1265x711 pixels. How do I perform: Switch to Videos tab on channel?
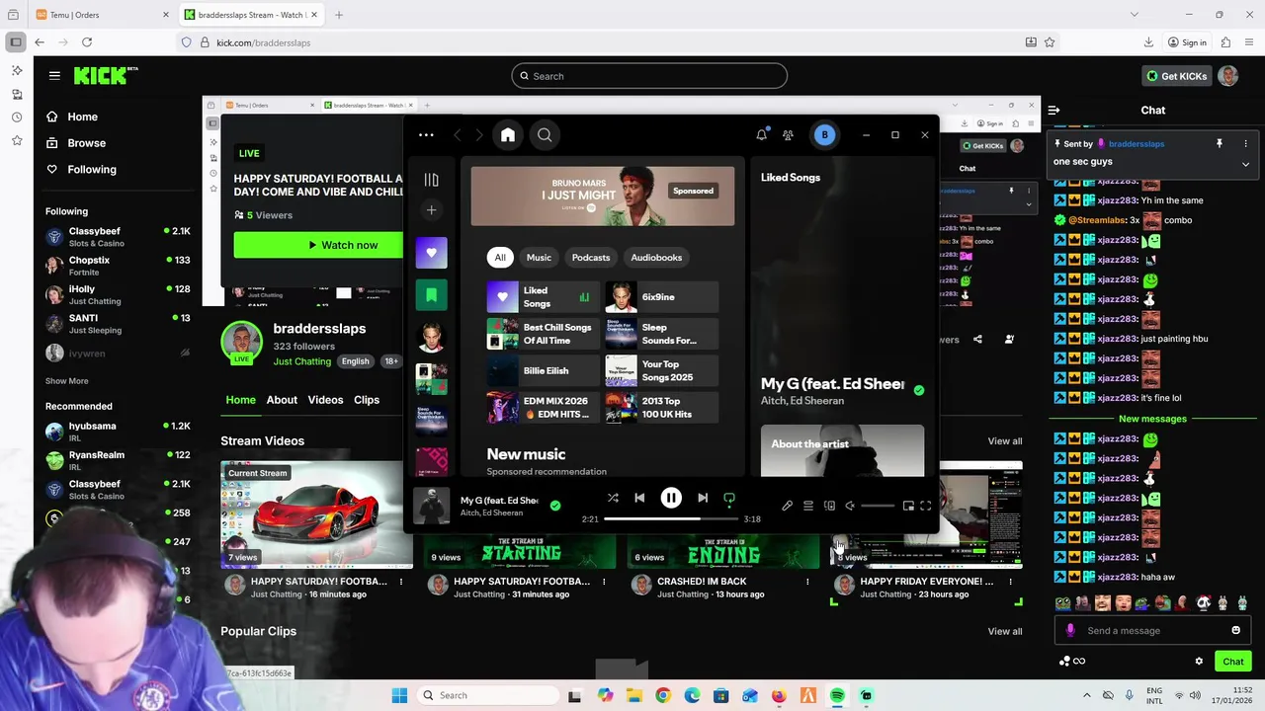pos(325,400)
